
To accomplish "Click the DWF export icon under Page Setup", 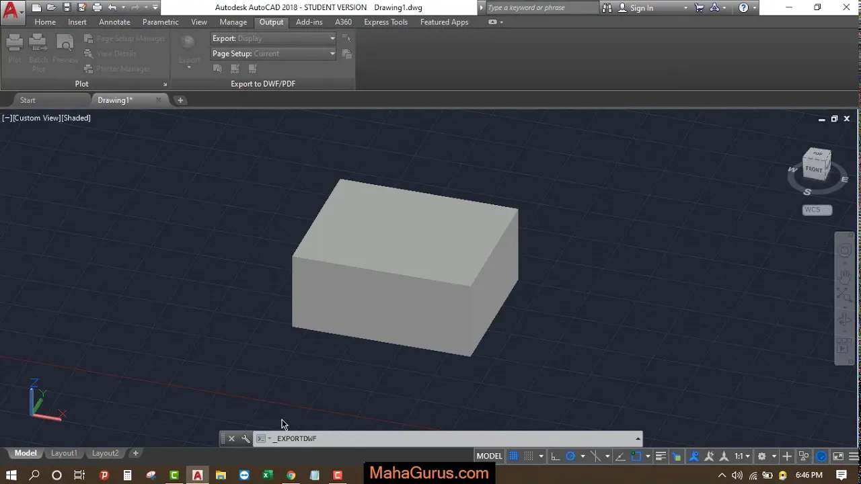I will tap(235, 69).
